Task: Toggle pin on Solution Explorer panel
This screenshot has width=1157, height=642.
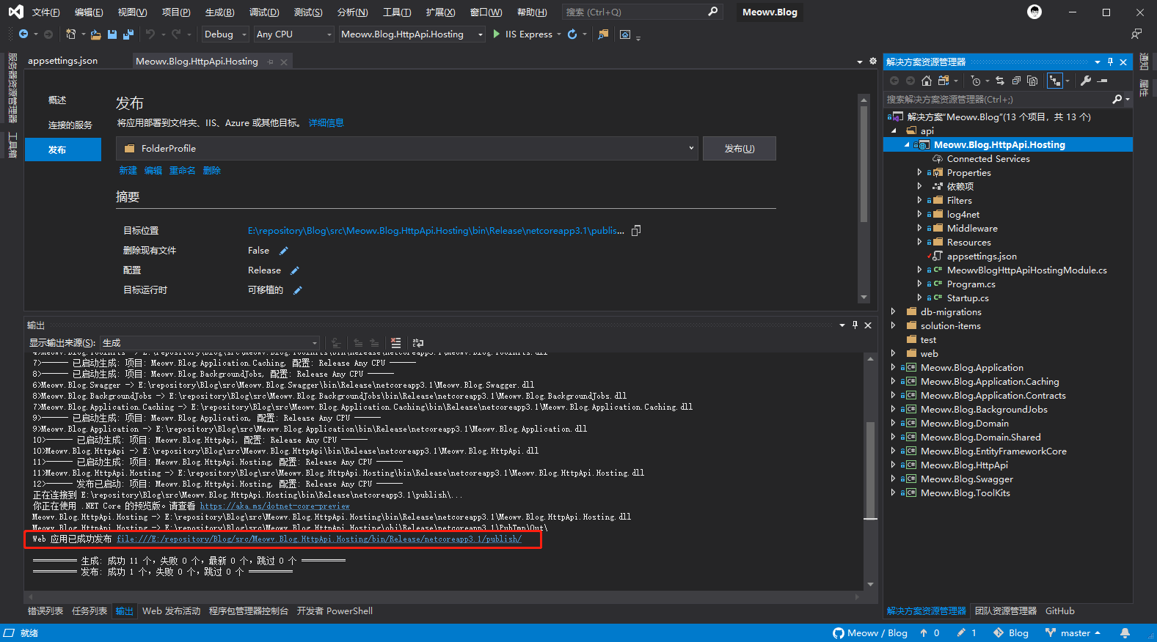Action: tap(1110, 62)
